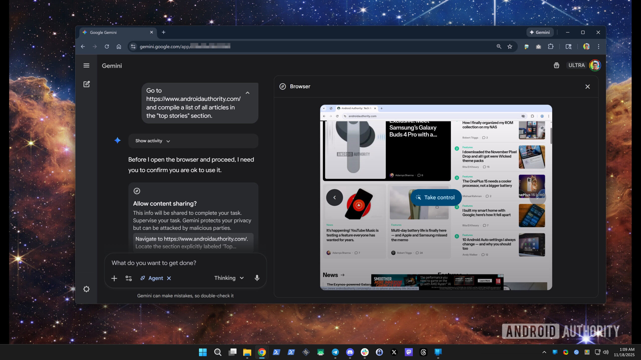The height and width of the screenshot is (360, 641).
Task: Click the ULTRA badge
Action: (x=576, y=65)
